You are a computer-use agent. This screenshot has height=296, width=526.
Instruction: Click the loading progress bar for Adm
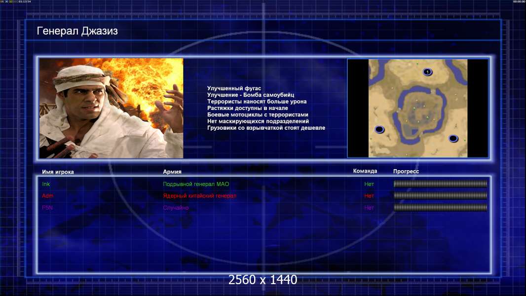click(440, 195)
